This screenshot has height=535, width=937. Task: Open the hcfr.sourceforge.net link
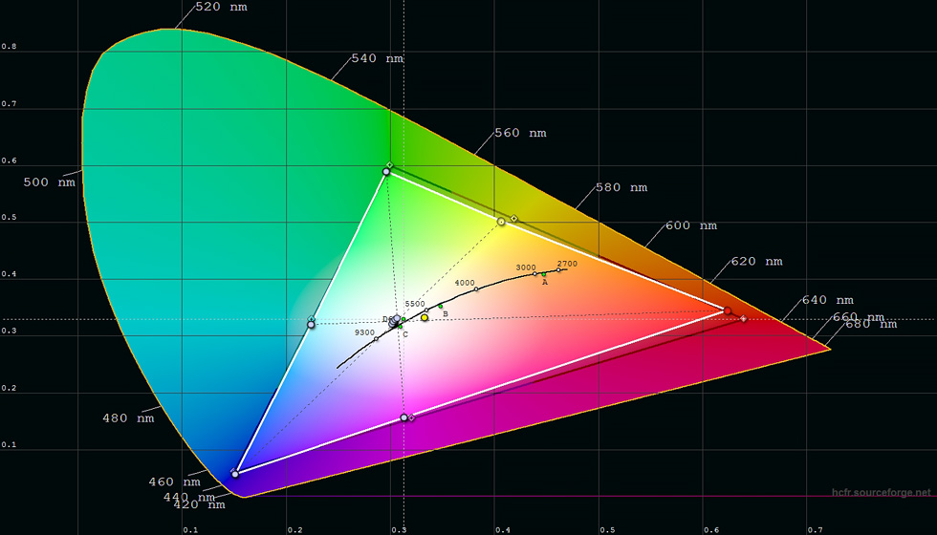880,493
